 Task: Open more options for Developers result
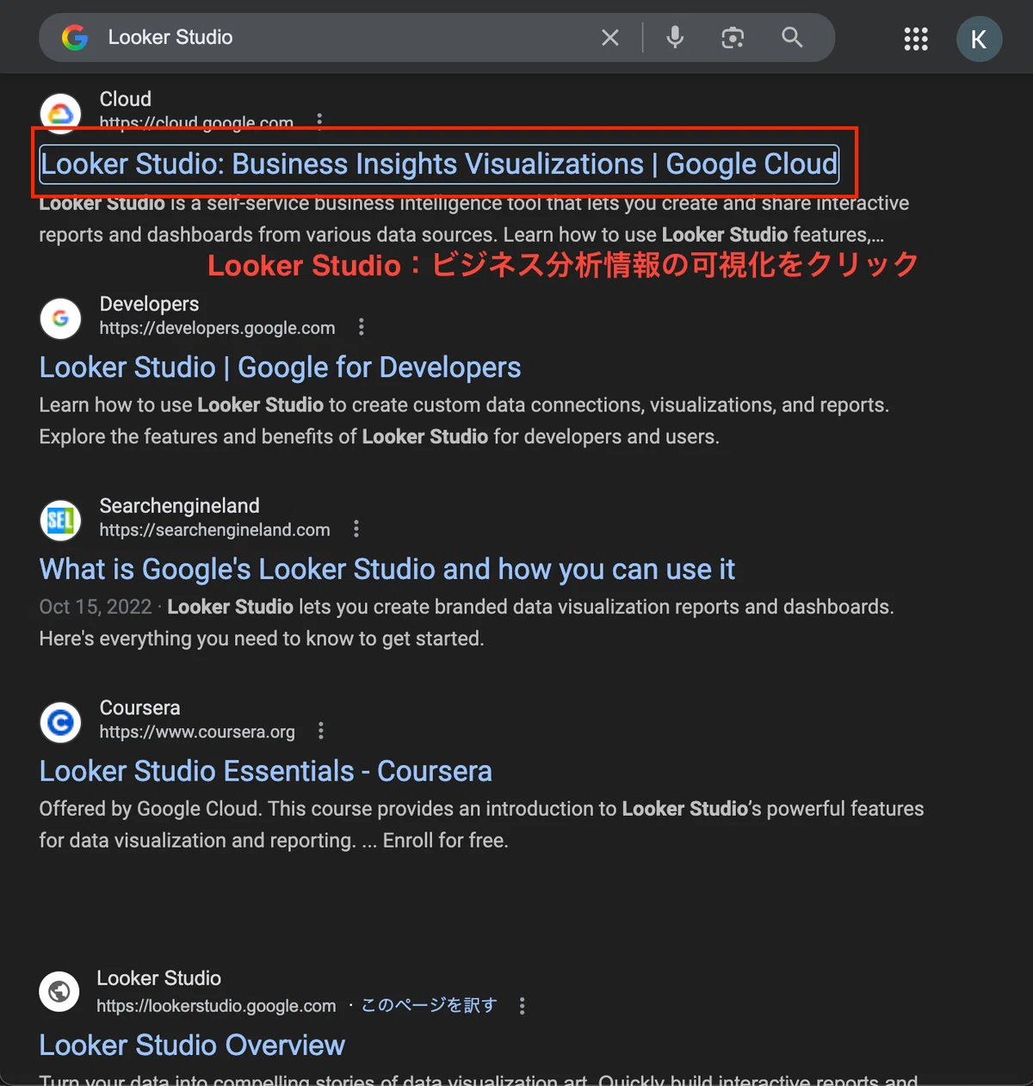(362, 327)
